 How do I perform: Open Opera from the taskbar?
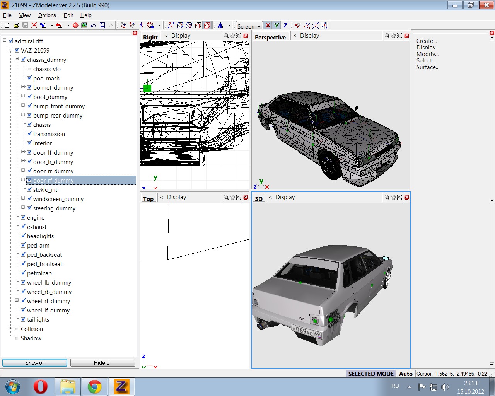click(40, 387)
